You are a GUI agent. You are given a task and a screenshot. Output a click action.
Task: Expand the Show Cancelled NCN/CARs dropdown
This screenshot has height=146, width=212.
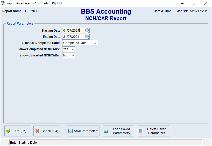pyautogui.click(x=73, y=55)
